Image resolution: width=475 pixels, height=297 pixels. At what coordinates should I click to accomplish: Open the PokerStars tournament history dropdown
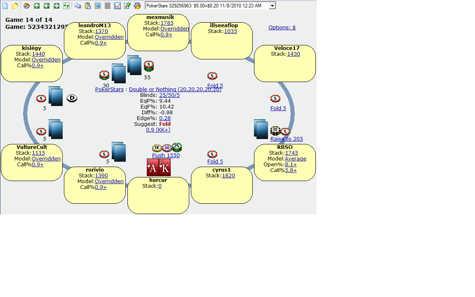[272, 6]
